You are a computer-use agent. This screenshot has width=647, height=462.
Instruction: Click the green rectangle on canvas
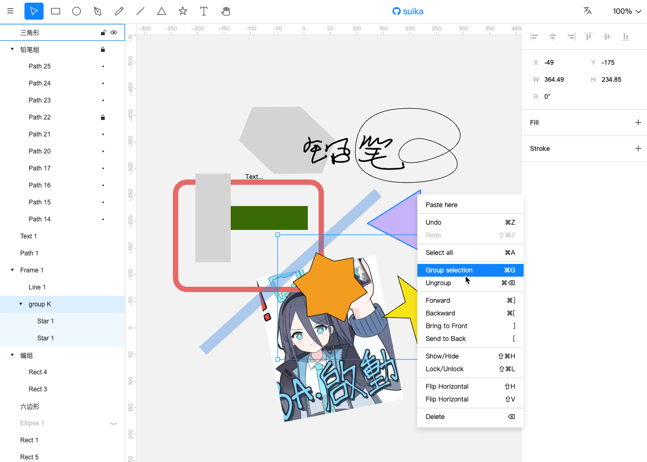click(x=269, y=218)
